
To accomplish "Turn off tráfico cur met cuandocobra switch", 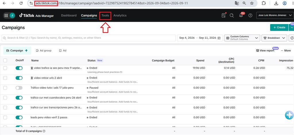I will 19,98.
